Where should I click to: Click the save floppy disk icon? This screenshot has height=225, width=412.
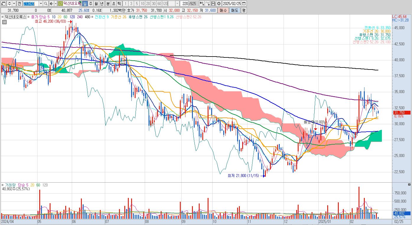(213, 4)
